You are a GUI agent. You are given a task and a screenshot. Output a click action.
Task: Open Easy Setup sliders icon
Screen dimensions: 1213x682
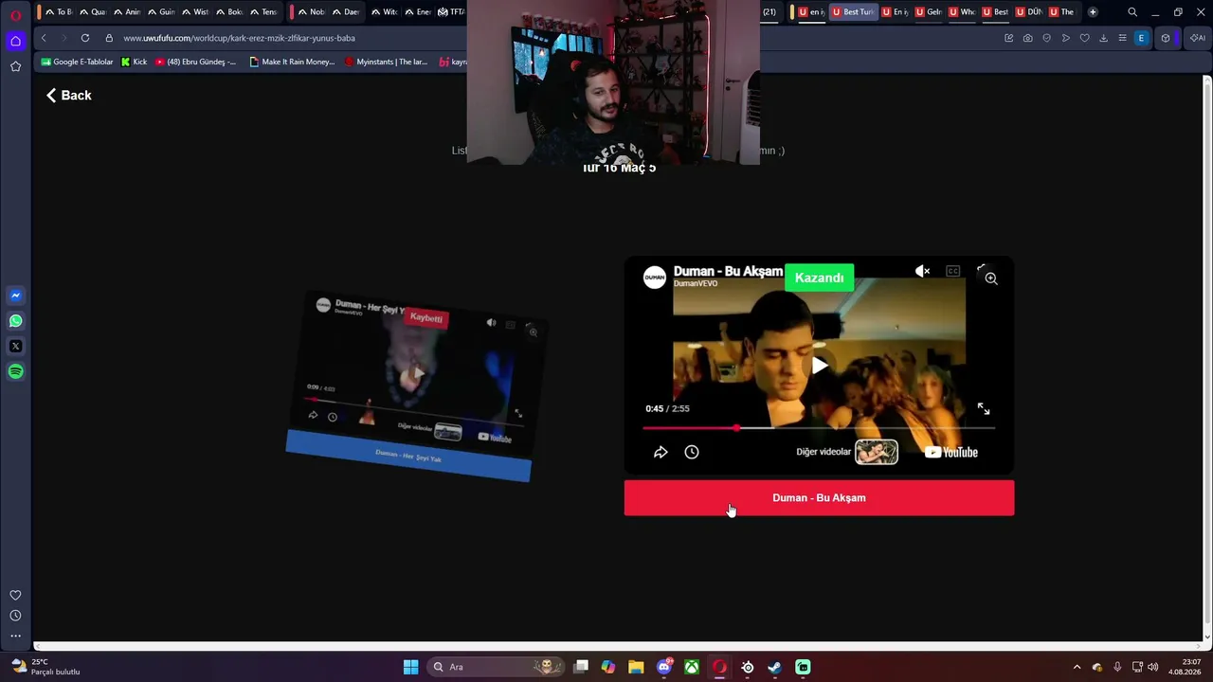pos(1122,38)
